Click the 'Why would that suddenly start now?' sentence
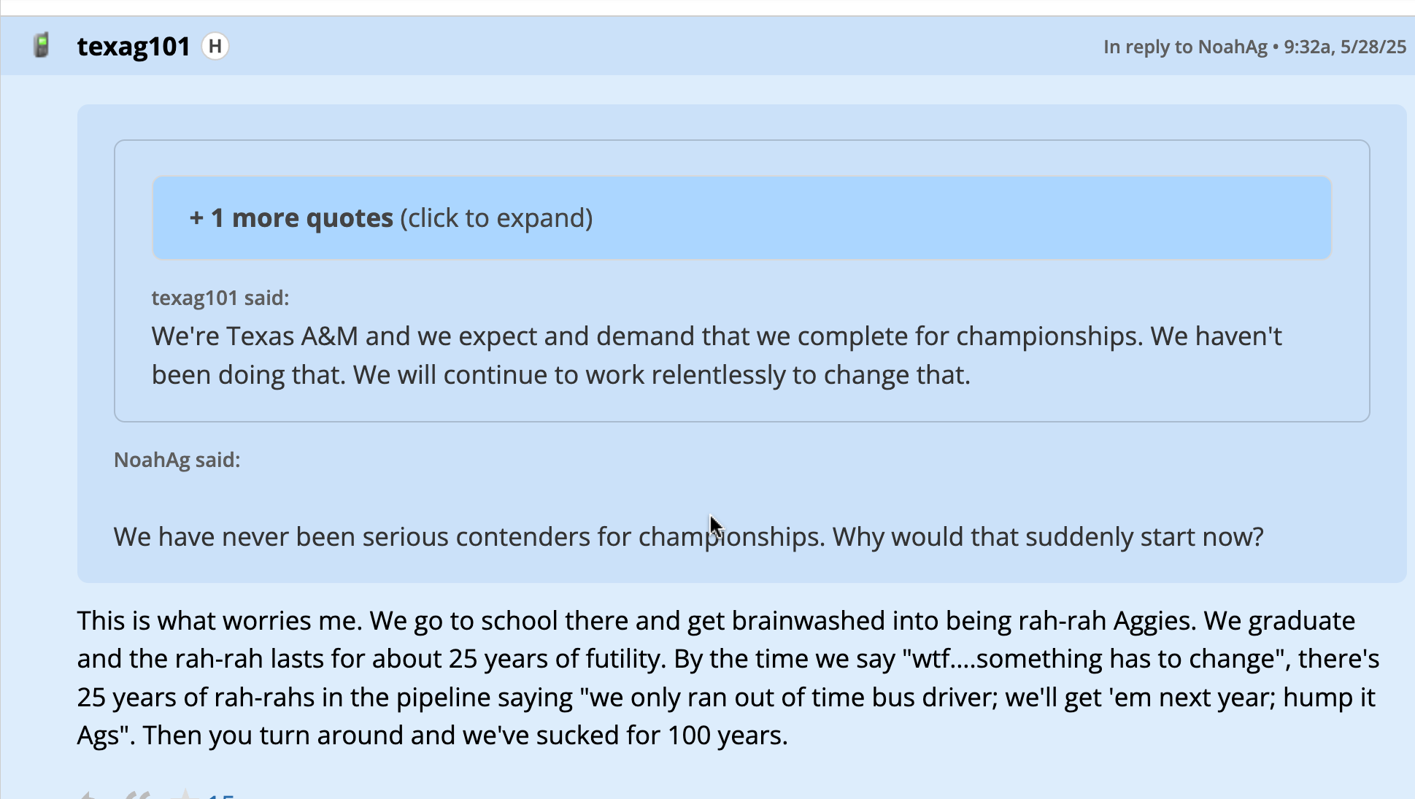Viewport: 1415px width, 799px height. click(1048, 537)
